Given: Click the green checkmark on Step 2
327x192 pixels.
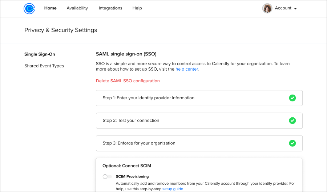Looking at the screenshot, I should click(292, 120).
